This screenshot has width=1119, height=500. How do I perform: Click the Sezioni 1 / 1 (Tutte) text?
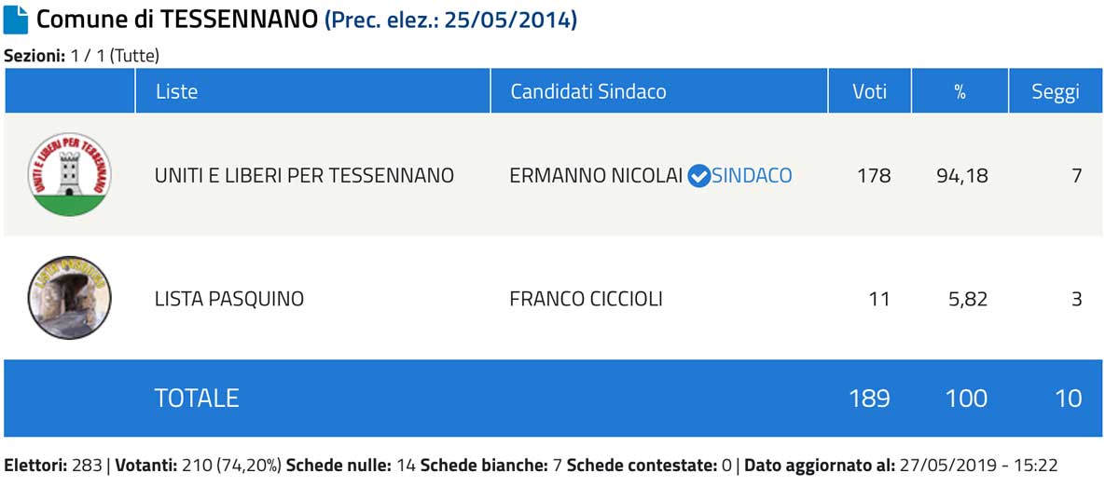(82, 56)
